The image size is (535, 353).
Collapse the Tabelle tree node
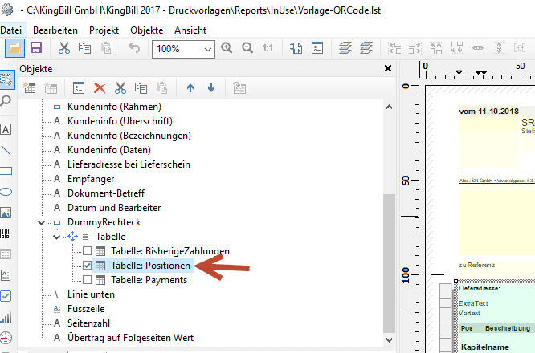[57, 237]
